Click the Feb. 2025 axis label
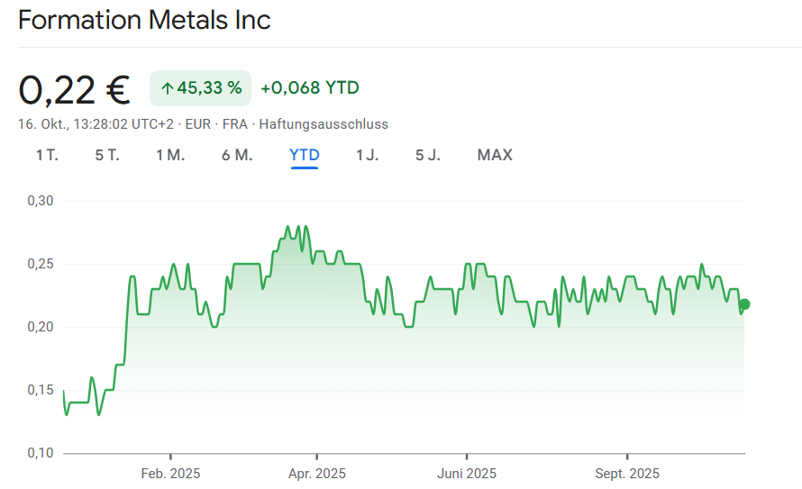Screen dimensions: 802x489 (171, 474)
